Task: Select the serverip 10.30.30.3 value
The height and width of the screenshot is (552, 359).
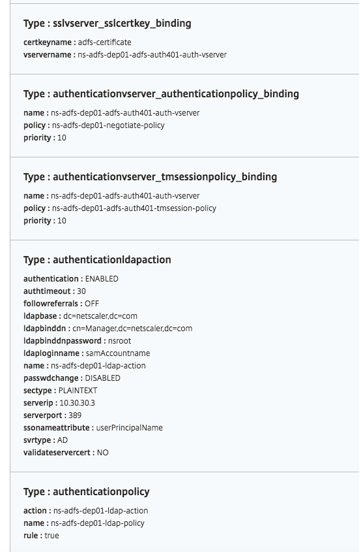Action: pyautogui.click(x=77, y=403)
